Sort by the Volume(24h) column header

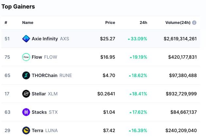tap(178, 23)
